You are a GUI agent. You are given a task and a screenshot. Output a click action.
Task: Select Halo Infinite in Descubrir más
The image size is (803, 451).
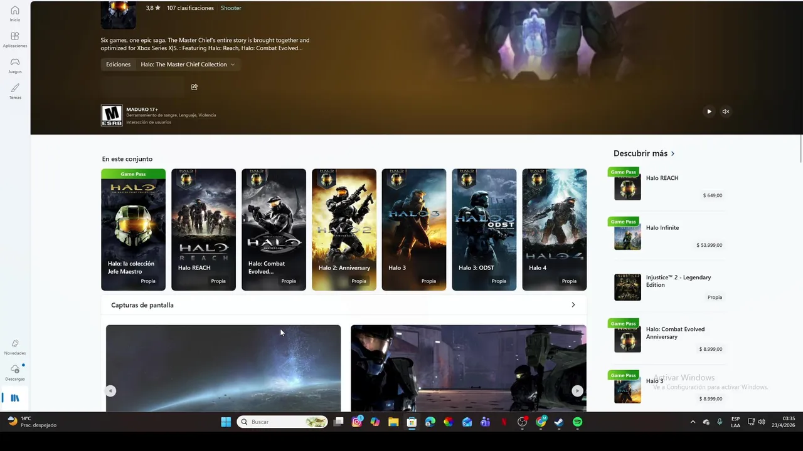point(667,234)
